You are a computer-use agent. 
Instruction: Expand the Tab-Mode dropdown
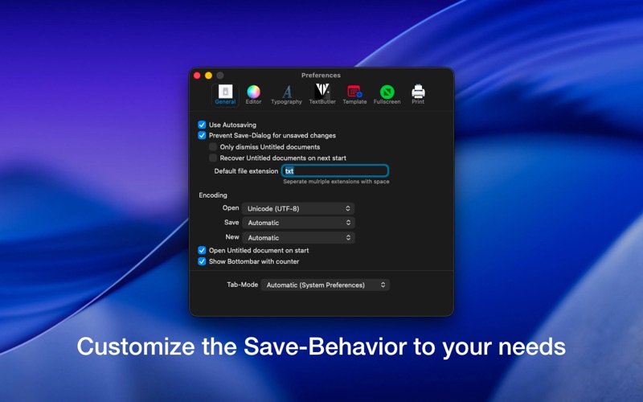326,285
